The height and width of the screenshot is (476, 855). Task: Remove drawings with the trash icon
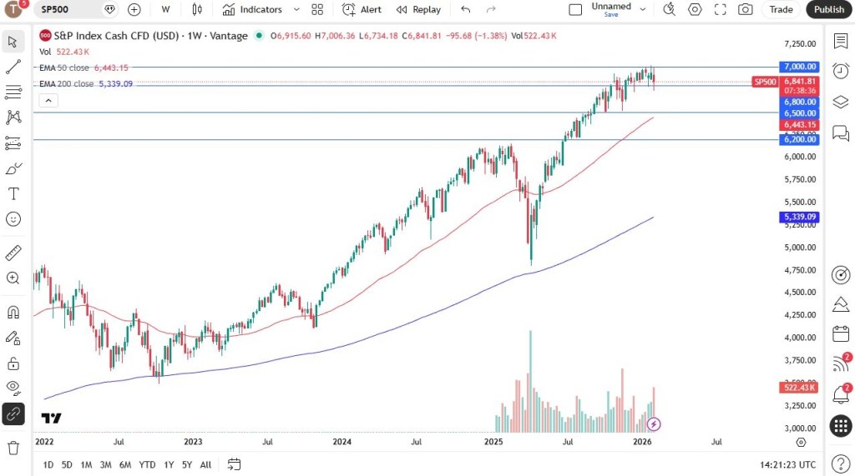point(13,448)
